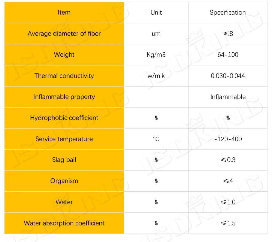
Task: Select the "Water absorption coefficient" label cell
Action: click(64, 223)
